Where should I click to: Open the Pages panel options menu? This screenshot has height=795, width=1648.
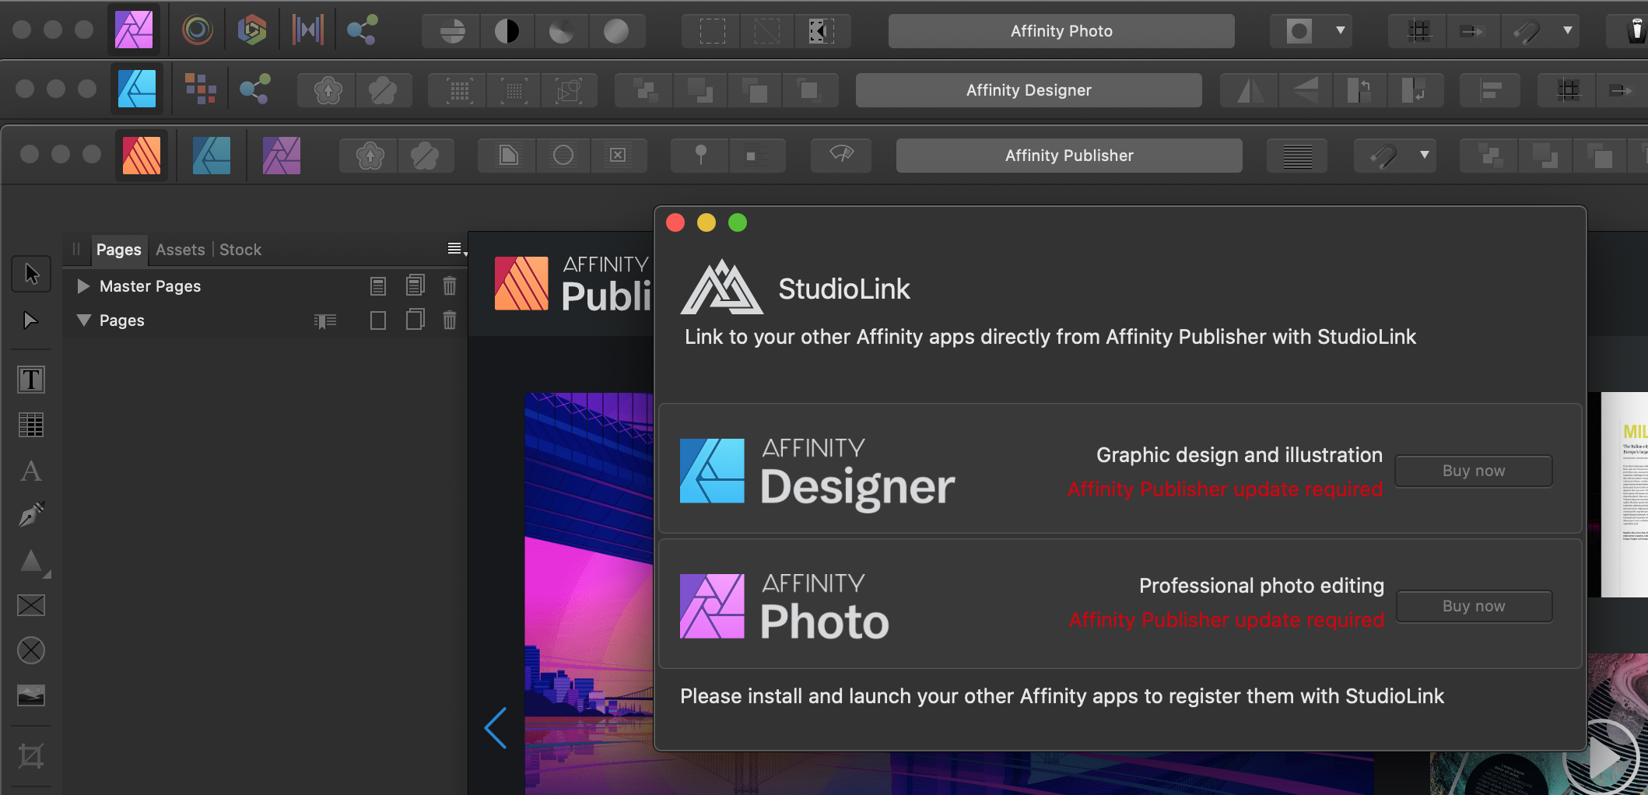[456, 249]
